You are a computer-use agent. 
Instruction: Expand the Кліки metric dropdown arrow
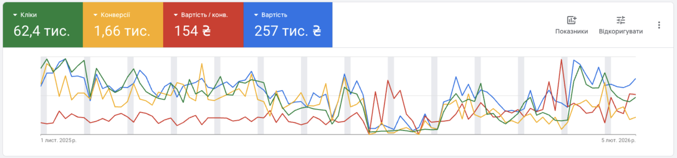click(15, 15)
